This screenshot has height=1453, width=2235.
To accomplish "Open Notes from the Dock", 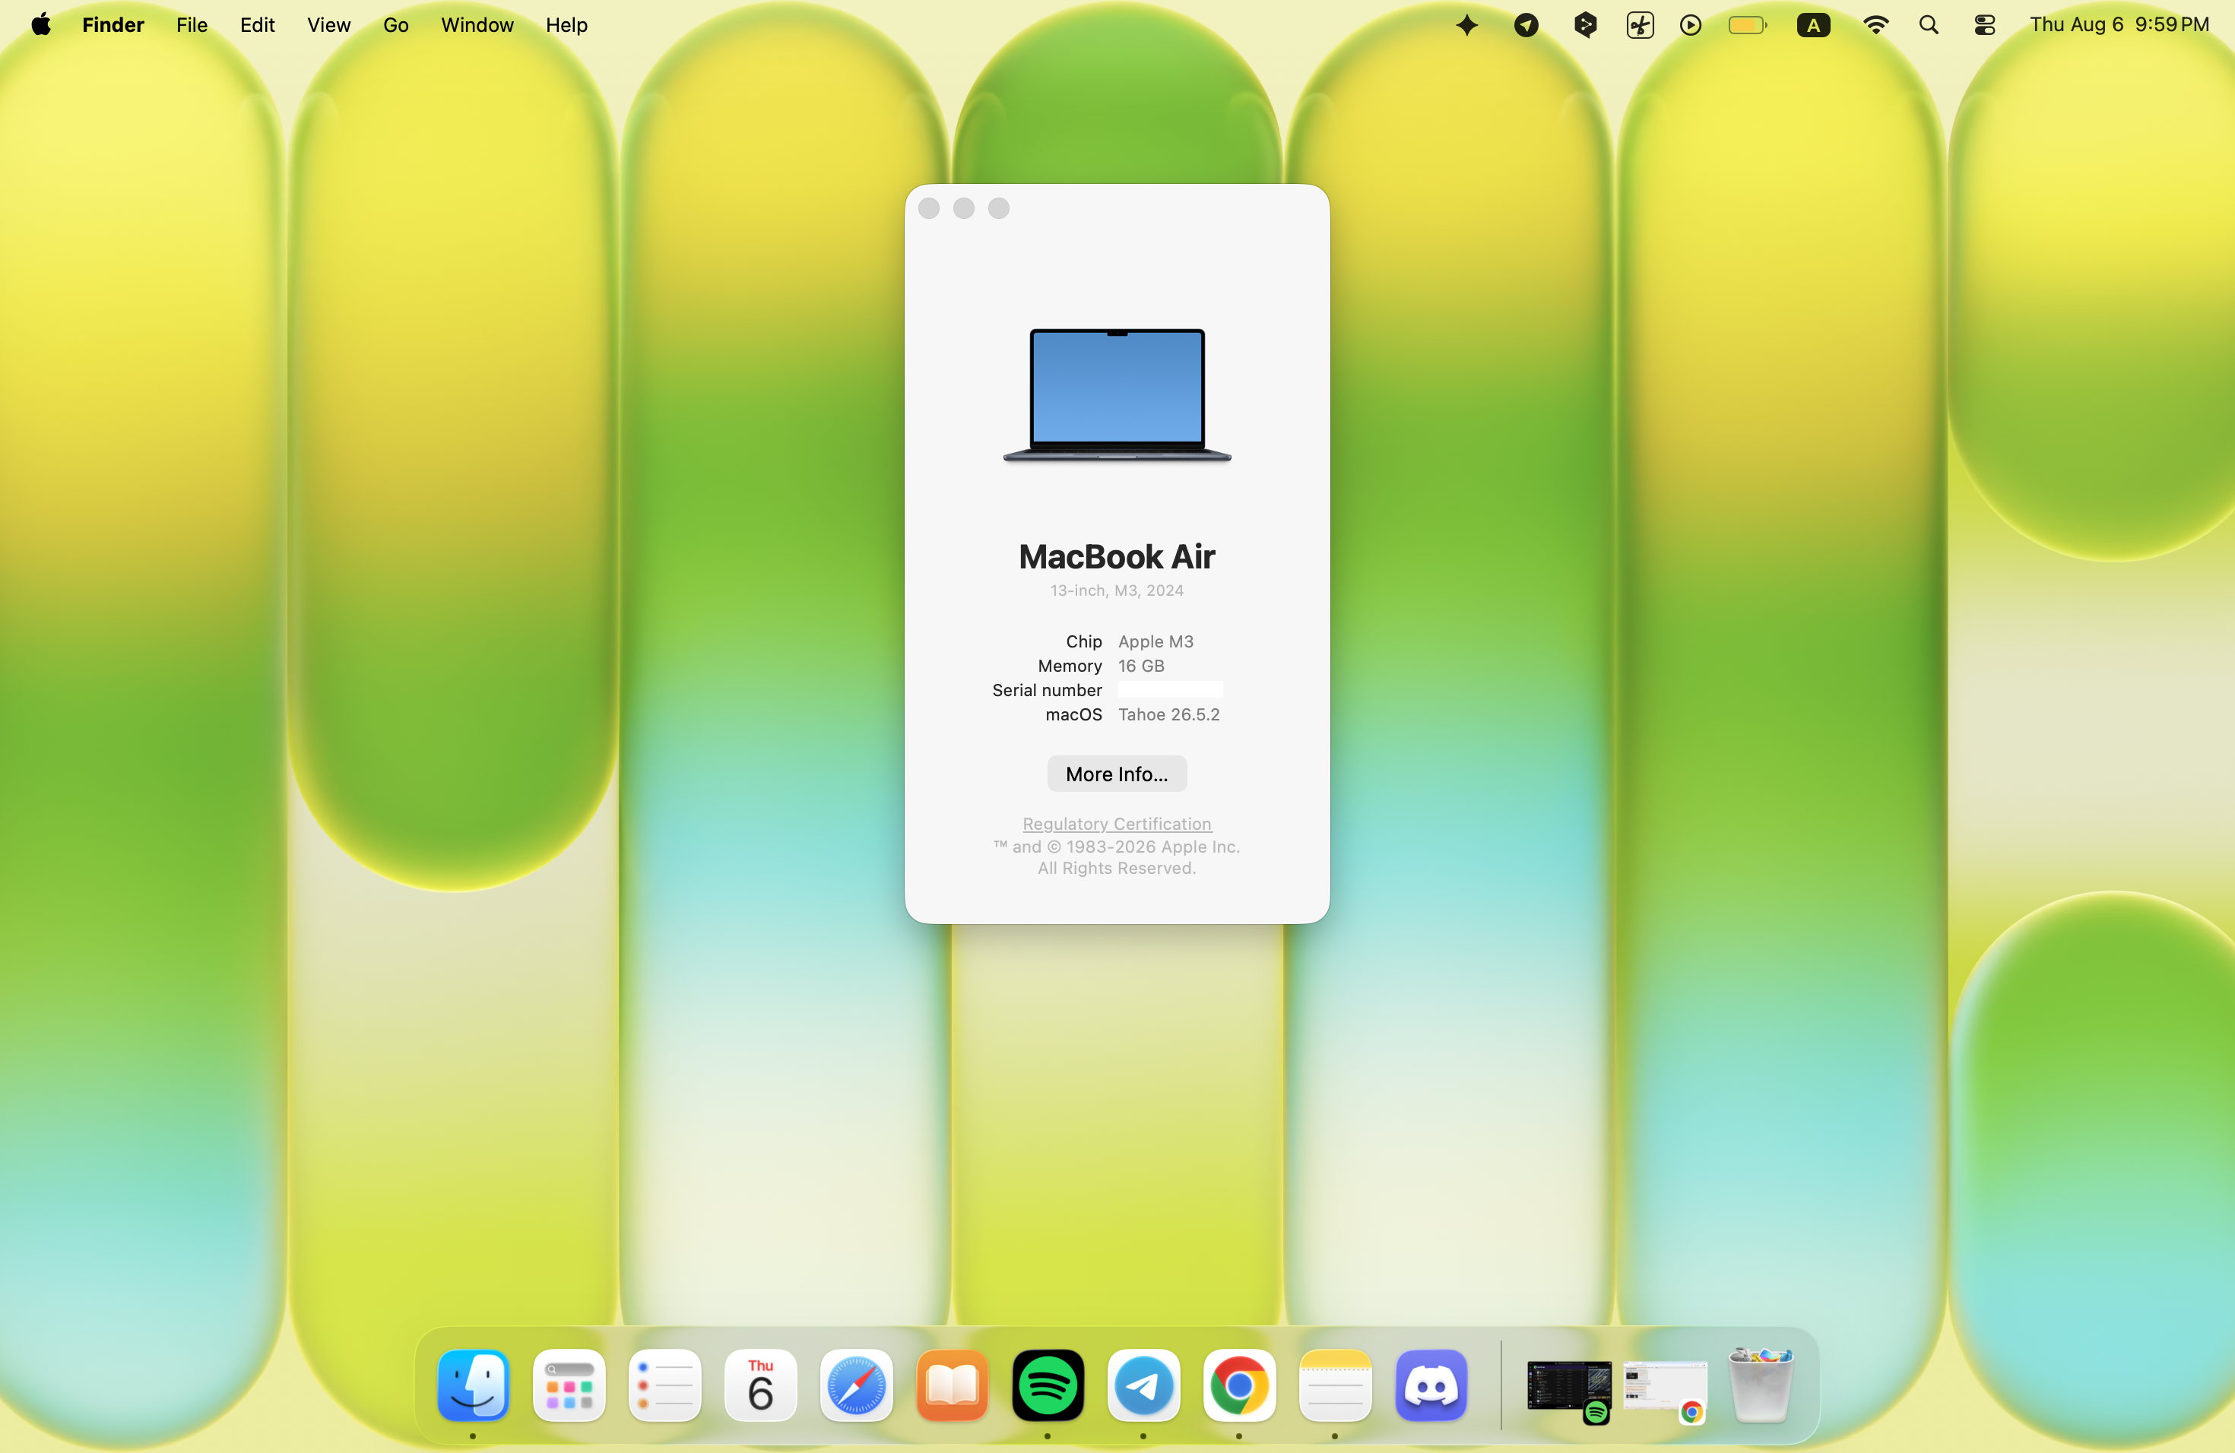I will pos(1336,1385).
